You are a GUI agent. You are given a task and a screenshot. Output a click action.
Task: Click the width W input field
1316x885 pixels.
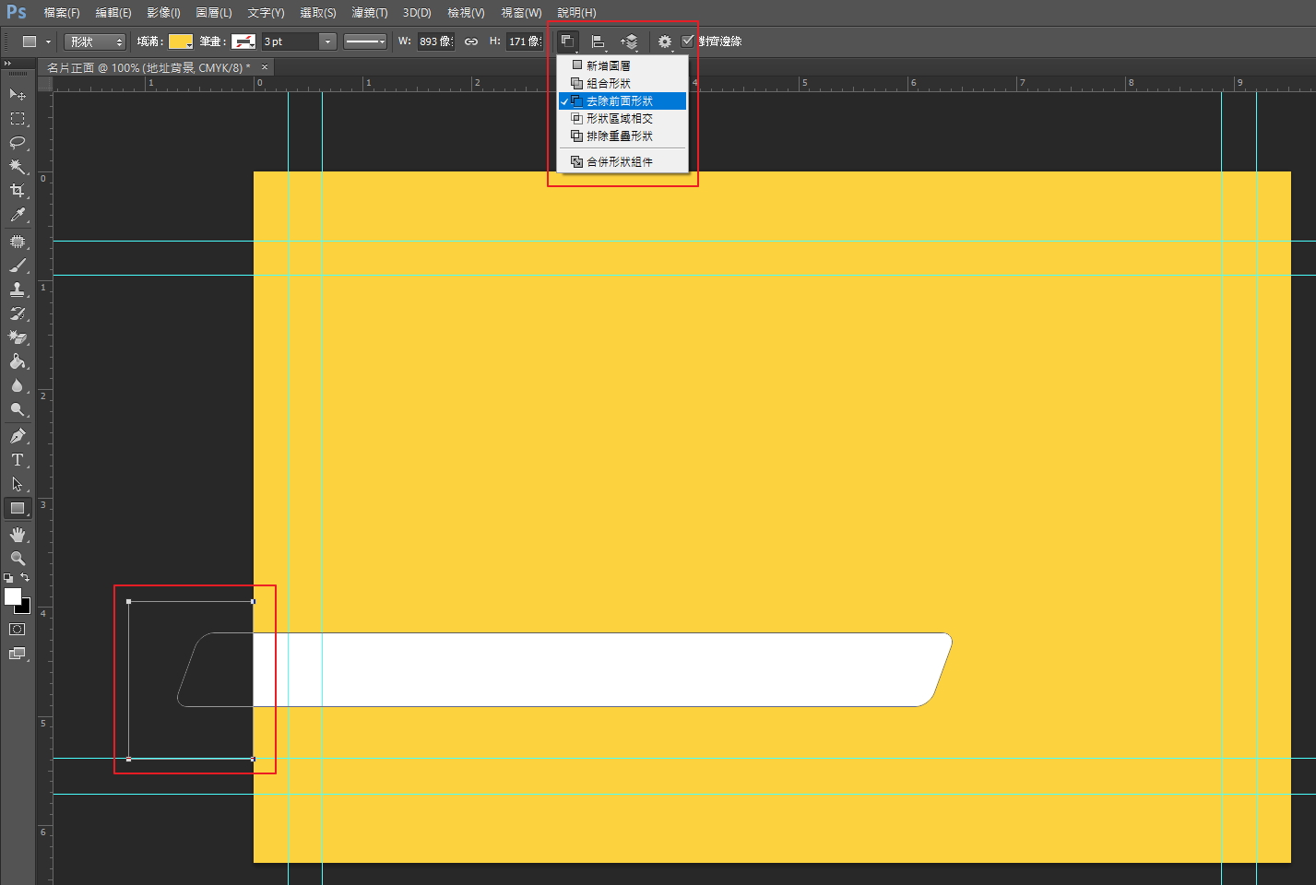pyautogui.click(x=435, y=41)
